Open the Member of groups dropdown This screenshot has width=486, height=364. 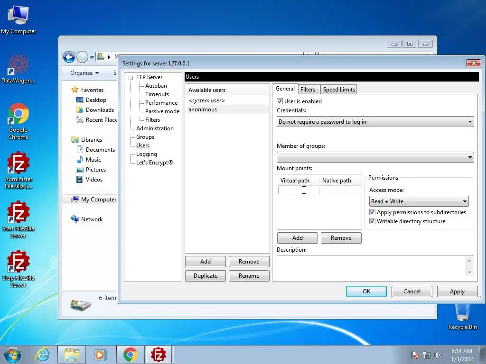(375, 157)
